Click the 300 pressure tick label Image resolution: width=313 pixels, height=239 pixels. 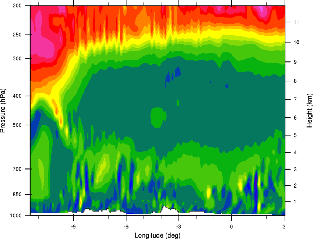17,58
